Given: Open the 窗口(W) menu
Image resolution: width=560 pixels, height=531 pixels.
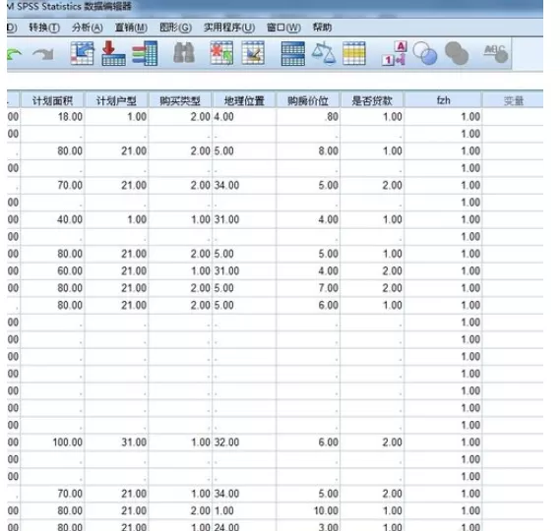Looking at the screenshot, I should pyautogui.click(x=283, y=28).
